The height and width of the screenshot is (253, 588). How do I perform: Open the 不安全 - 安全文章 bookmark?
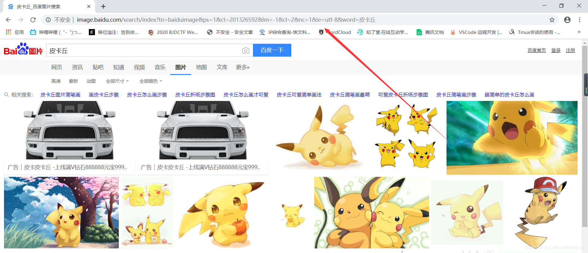tap(230, 32)
